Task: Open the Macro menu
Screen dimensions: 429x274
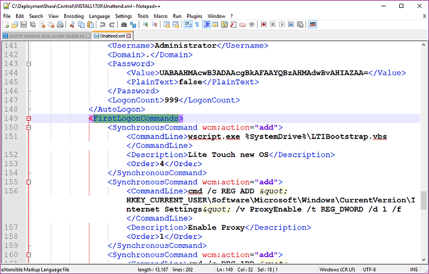Action: click(x=161, y=16)
